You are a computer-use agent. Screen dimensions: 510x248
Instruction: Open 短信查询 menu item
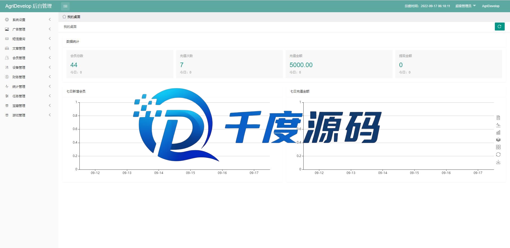[x=29, y=39]
